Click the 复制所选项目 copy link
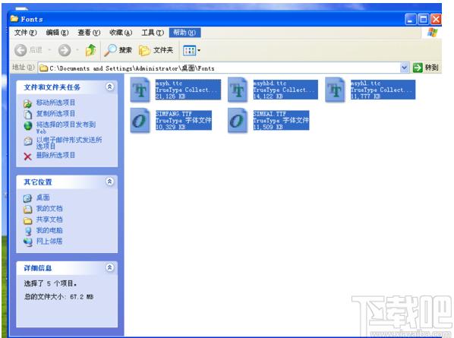 click(x=55, y=113)
